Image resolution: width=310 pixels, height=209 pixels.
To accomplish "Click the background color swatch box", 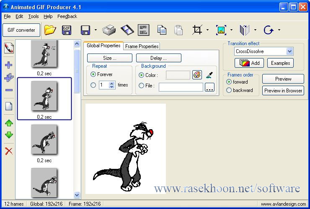I will [x=178, y=75].
